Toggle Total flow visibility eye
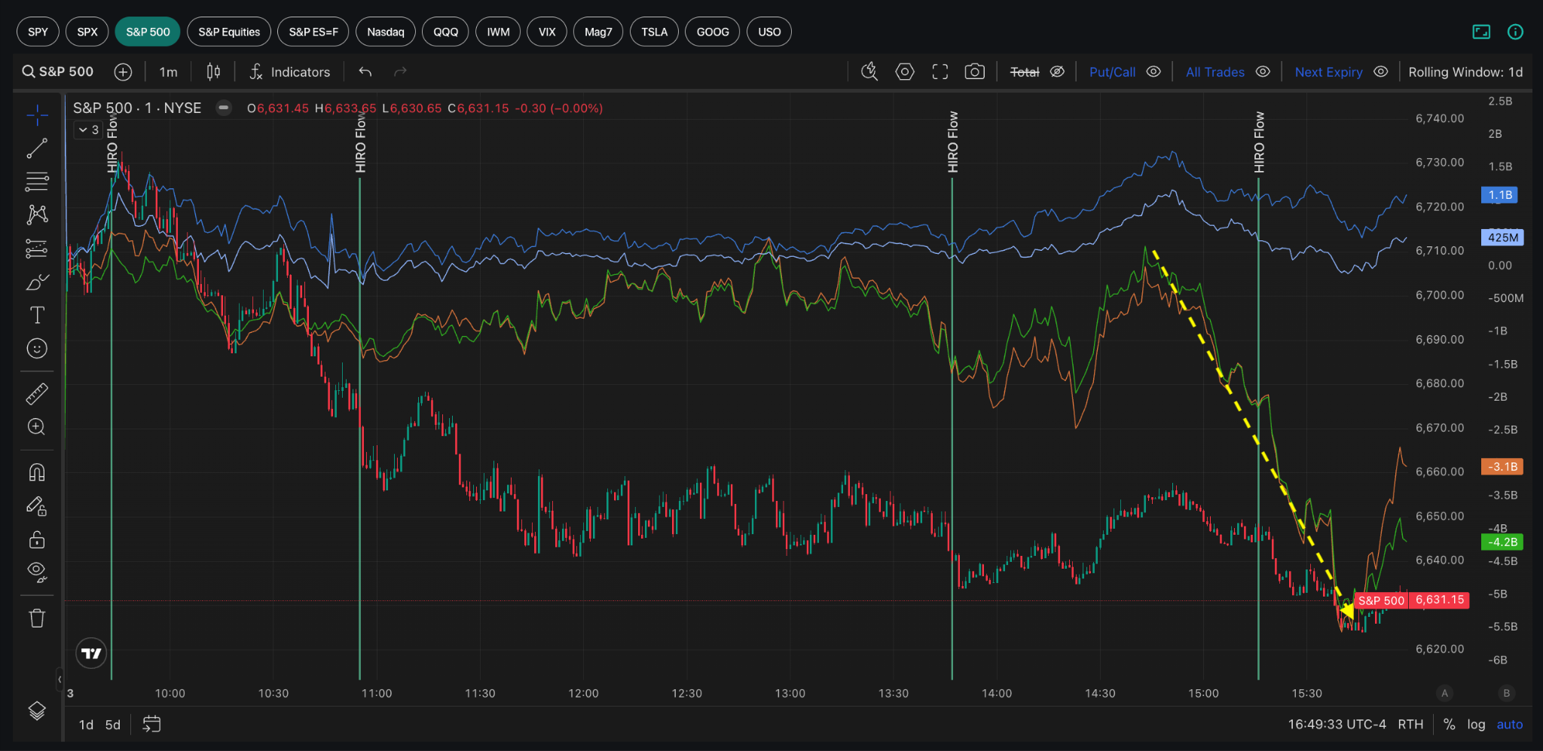 [1057, 72]
